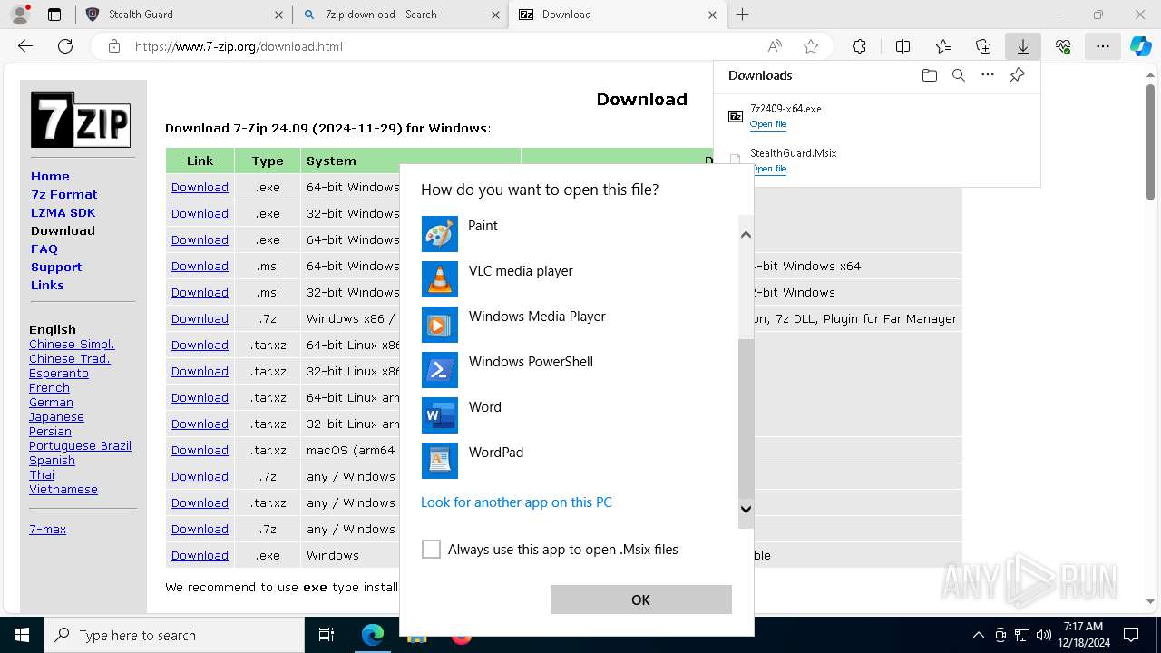The height and width of the screenshot is (653, 1161).
Task: Add page to favorites star icon
Action: click(x=811, y=46)
